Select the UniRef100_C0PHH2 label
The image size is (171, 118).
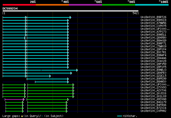click(153, 111)
